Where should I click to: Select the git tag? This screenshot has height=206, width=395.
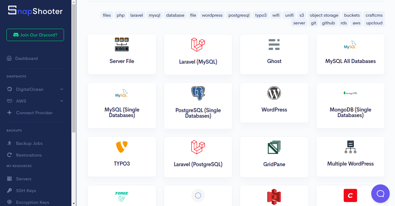click(314, 23)
